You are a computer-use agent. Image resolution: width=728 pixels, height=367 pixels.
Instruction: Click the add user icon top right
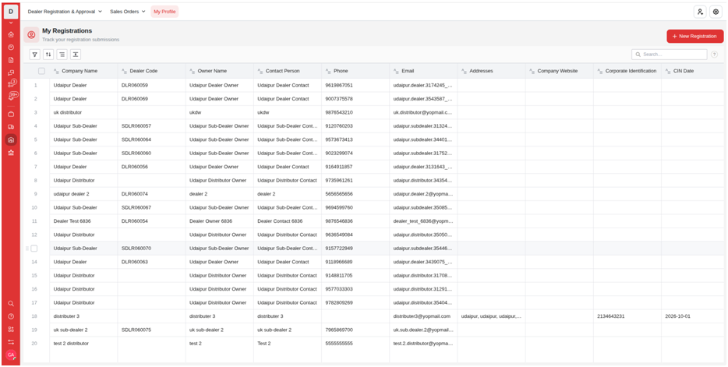(x=700, y=12)
